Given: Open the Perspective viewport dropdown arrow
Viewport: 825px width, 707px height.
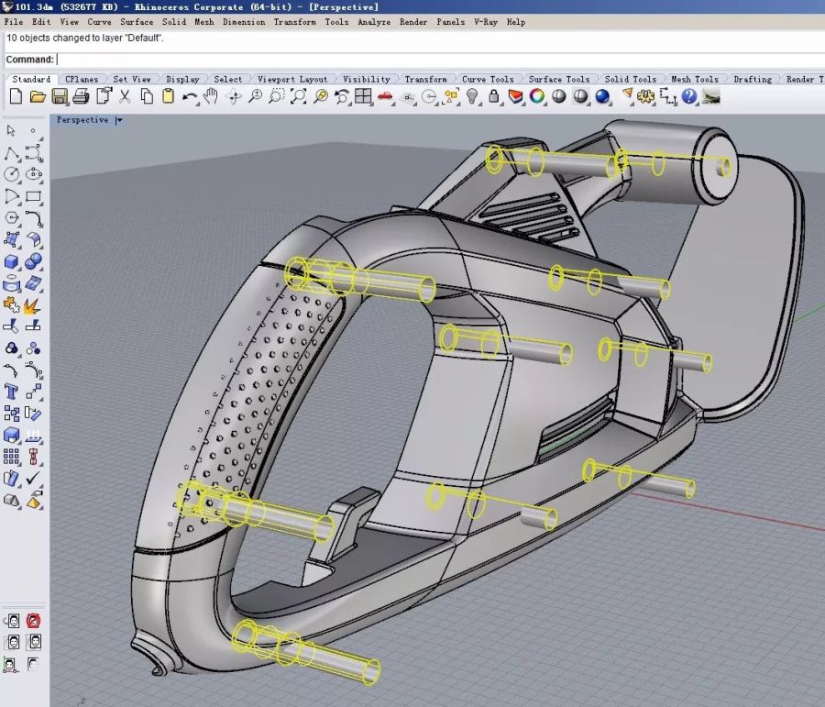Looking at the screenshot, I should (119, 120).
